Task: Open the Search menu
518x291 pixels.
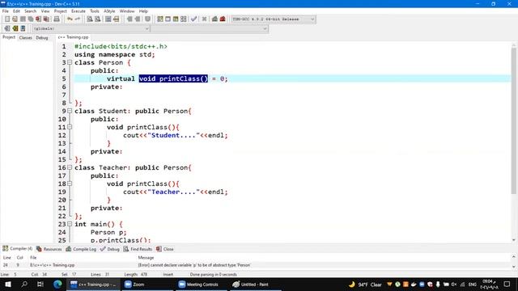Action: (x=31, y=11)
